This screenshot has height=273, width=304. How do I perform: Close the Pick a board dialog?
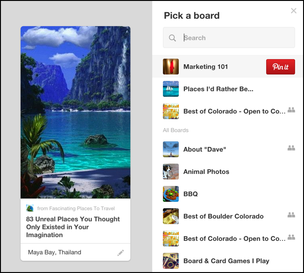(x=294, y=11)
